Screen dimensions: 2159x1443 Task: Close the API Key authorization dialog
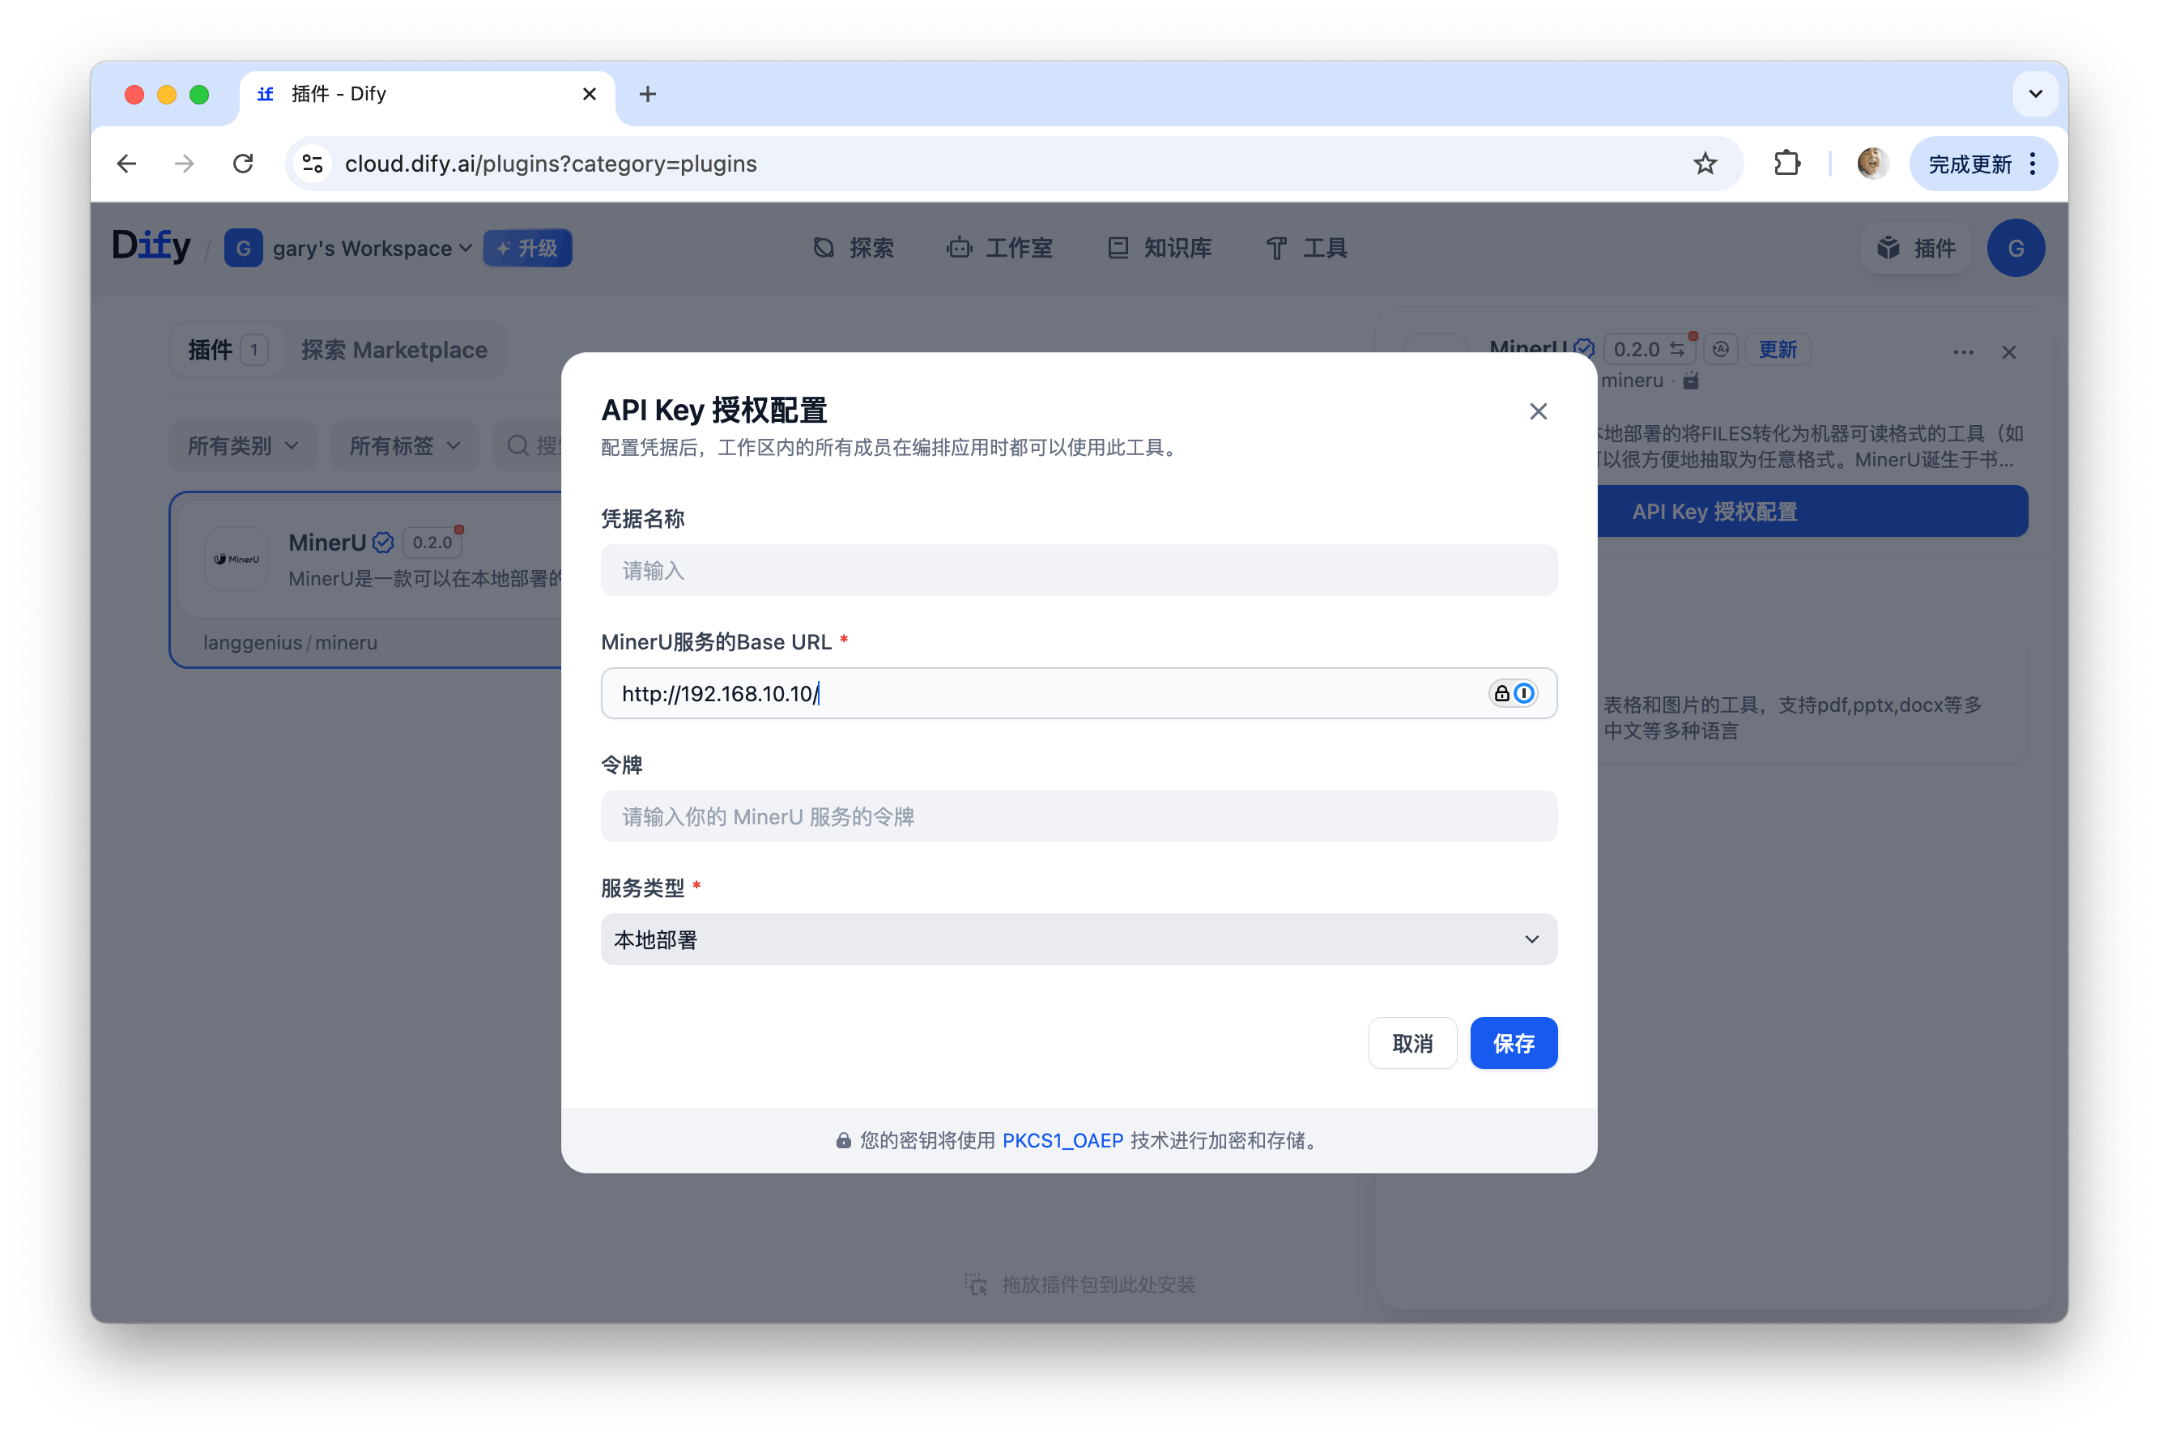[1538, 411]
